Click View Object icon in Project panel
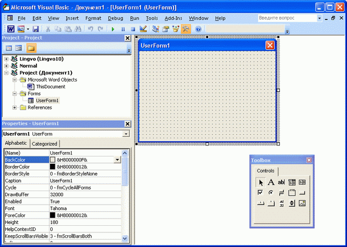Image resolution: width=347 pixels, height=247 pixels. (x=19, y=48)
